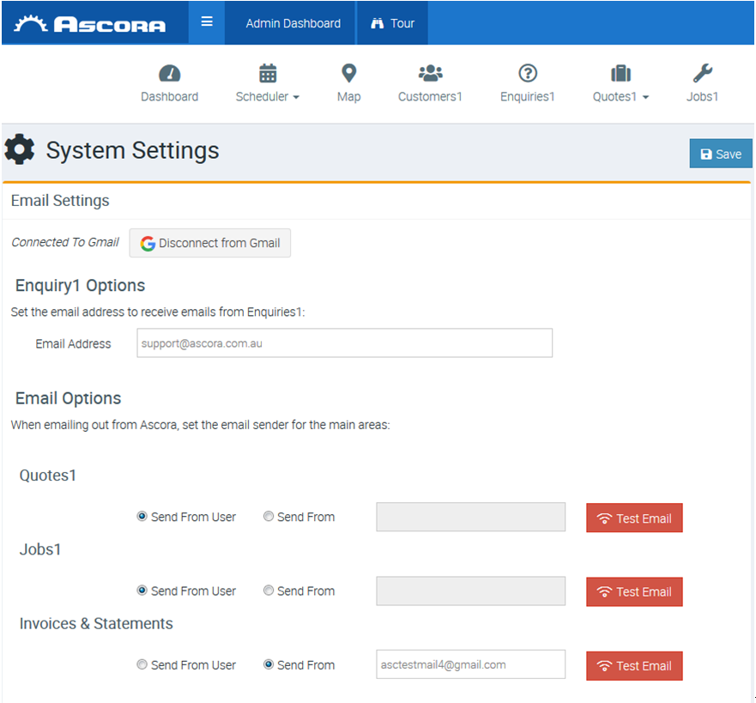The width and height of the screenshot is (756, 703).
Task: Start the Tour from top bar
Action: [x=393, y=23]
